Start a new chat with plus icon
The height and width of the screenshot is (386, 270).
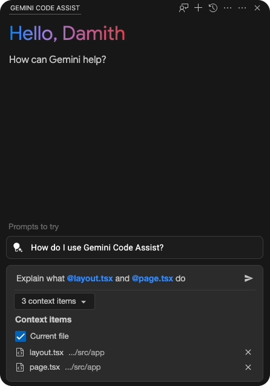coord(198,8)
